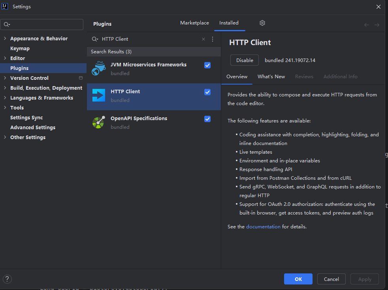This screenshot has height=290, width=388.
Task: Expand the Tools settings node
Action: (5, 107)
